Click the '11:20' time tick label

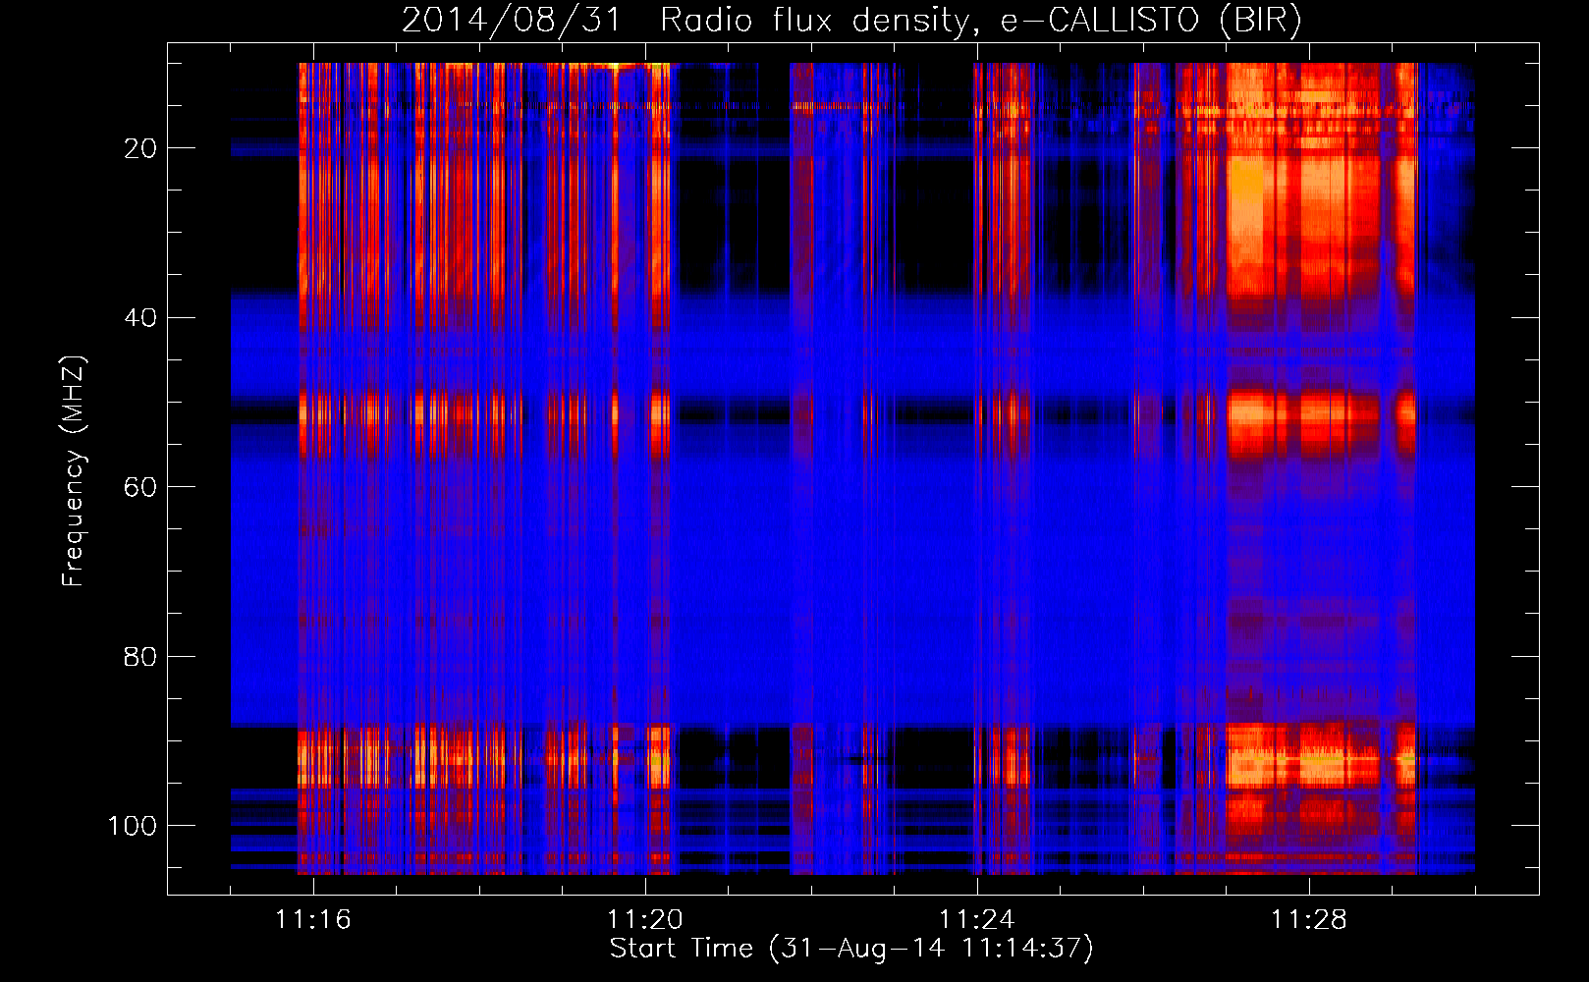[x=645, y=920]
